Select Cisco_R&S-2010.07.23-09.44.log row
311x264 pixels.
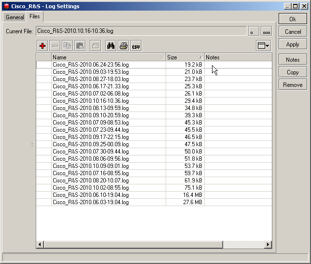154,130
